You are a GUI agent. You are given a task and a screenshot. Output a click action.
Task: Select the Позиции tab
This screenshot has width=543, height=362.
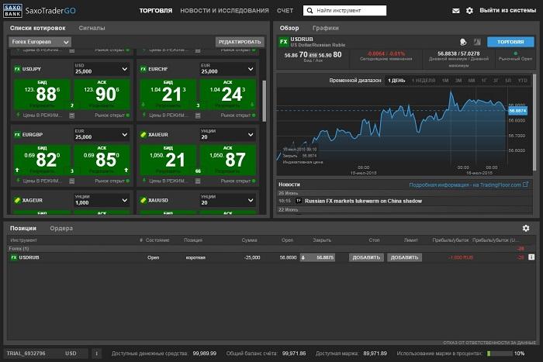coord(23,228)
